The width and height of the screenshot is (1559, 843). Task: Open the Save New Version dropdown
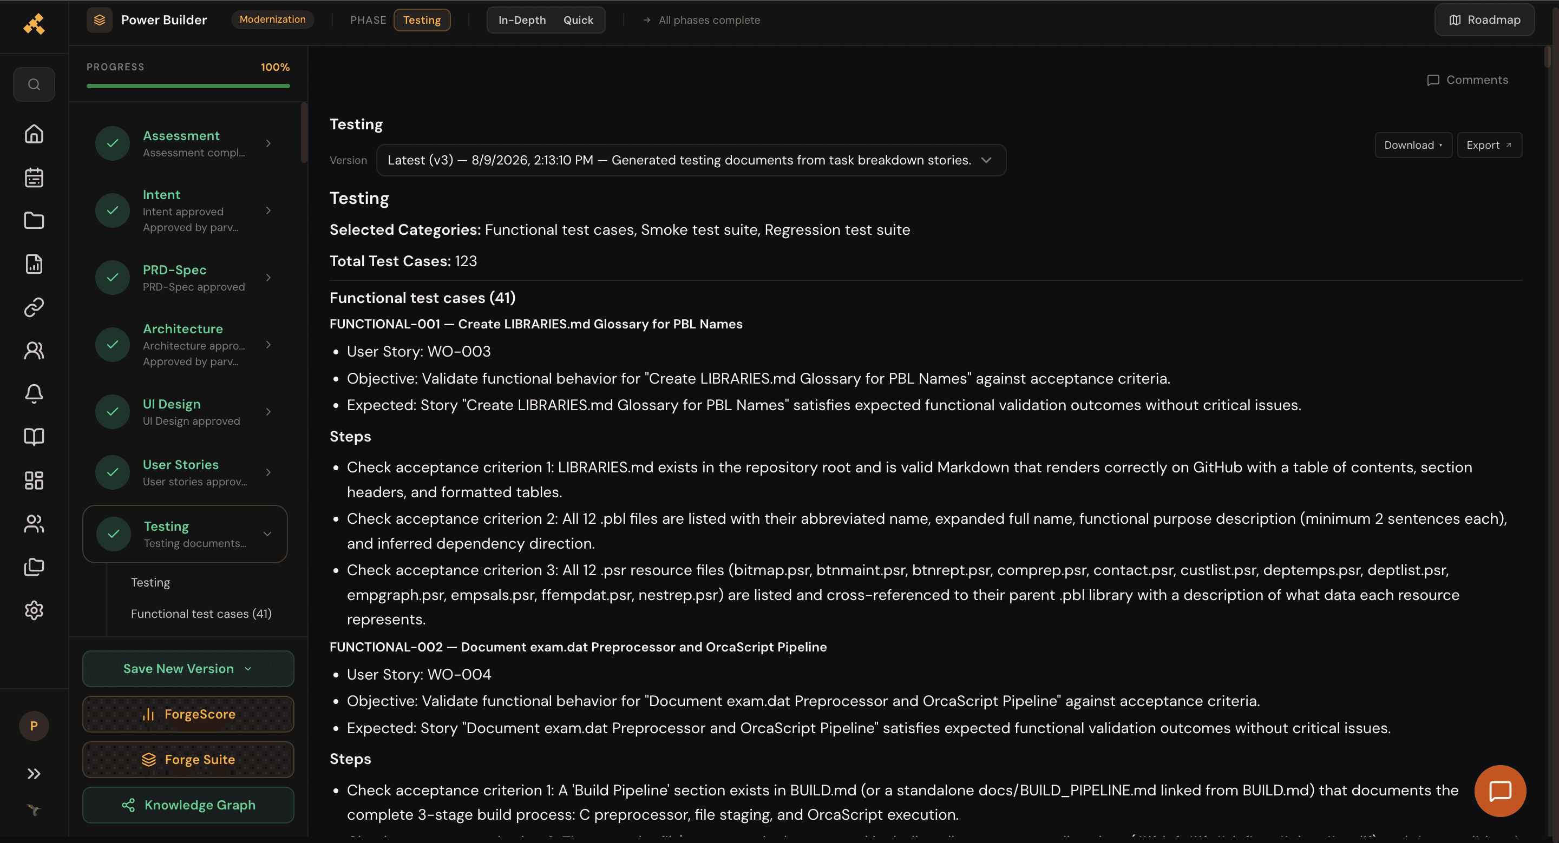[188, 669]
